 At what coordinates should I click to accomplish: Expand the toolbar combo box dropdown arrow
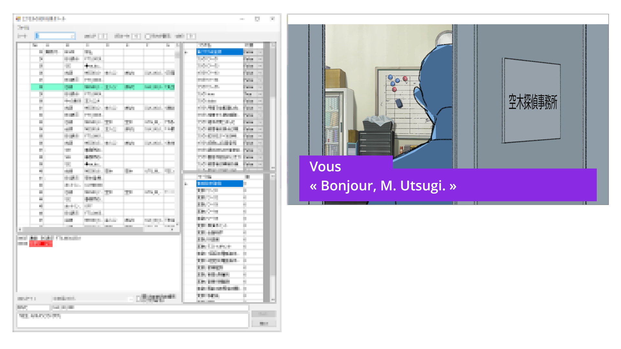(x=73, y=36)
